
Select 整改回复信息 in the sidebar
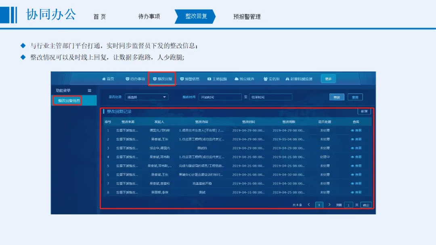(69, 100)
